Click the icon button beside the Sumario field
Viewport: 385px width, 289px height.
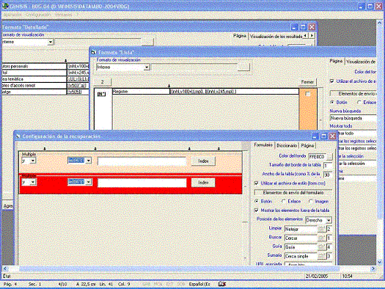click(x=322, y=256)
